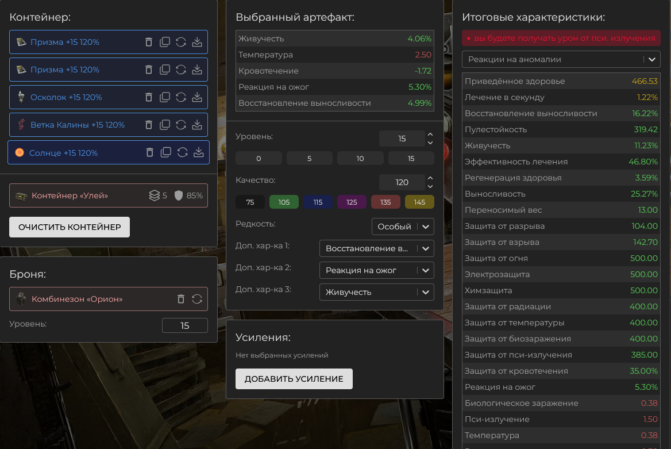671x449 pixels.
Task: Replace the Солнце +15 120% artifact
Action: tap(182, 152)
